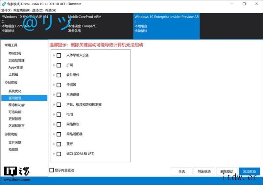Viewport: 263px width, 185px height.
Task: Click the 导出驱动 button
Action: (x=204, y=172)
